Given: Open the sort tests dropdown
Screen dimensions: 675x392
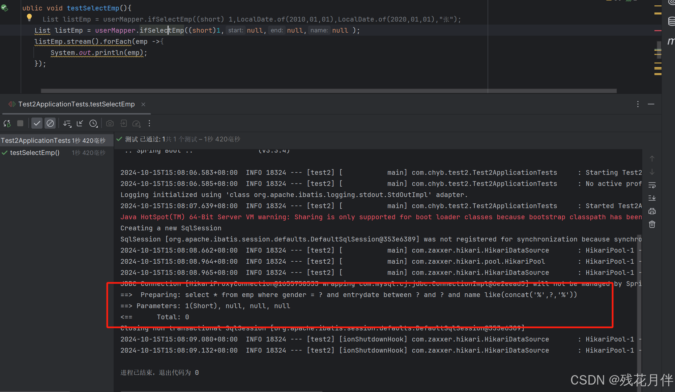Looking at the screenshot, I should [x=67, y=124].
